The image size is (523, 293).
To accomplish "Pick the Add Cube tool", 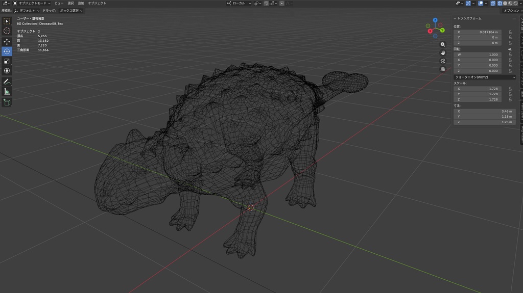I will [x=7, y=102].
